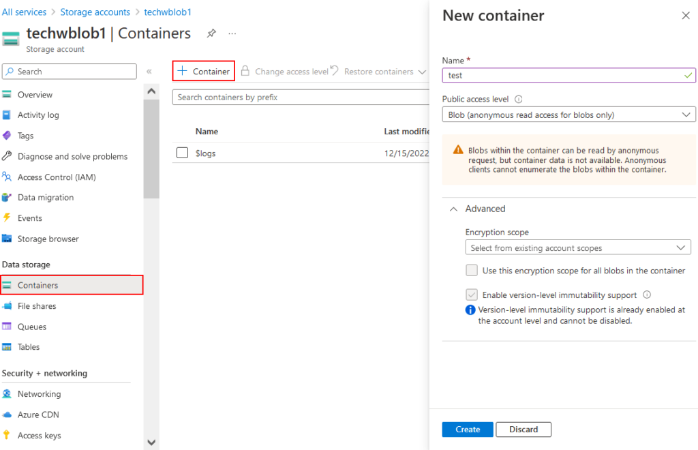Click the Tags icon in sidebar

point(7,136)
